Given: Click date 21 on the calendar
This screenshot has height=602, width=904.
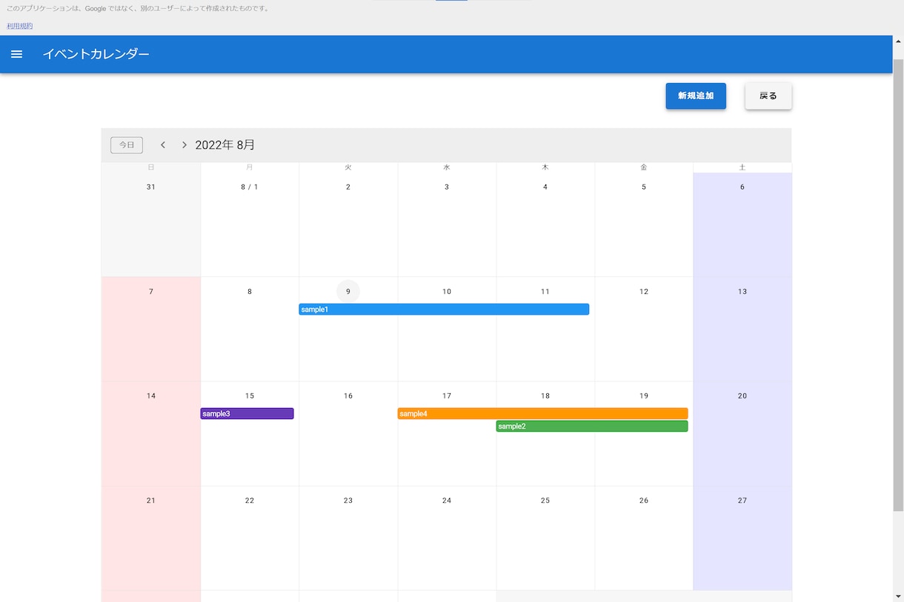Looking at the screenshot, I should (151, 501).
